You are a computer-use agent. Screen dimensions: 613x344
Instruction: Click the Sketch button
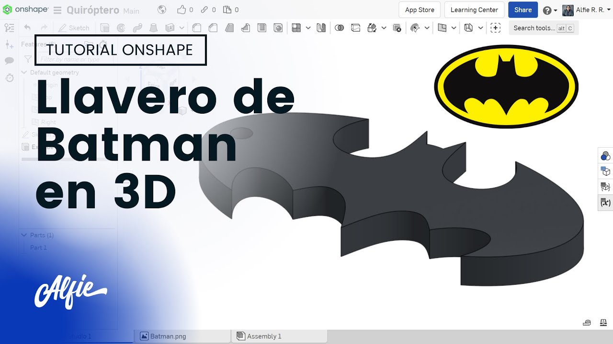coord(74,28)
